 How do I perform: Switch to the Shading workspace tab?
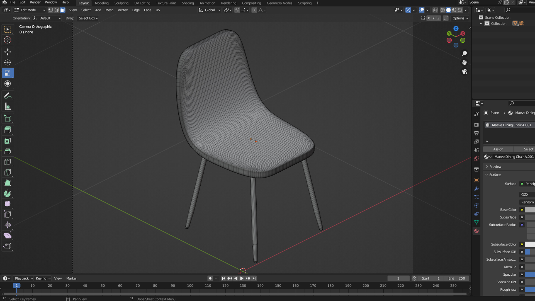pyautogui.click(x=188, y=3)
